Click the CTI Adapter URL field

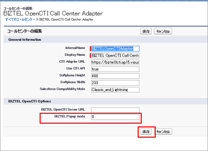pyautogui.click(x=115, y=62)
